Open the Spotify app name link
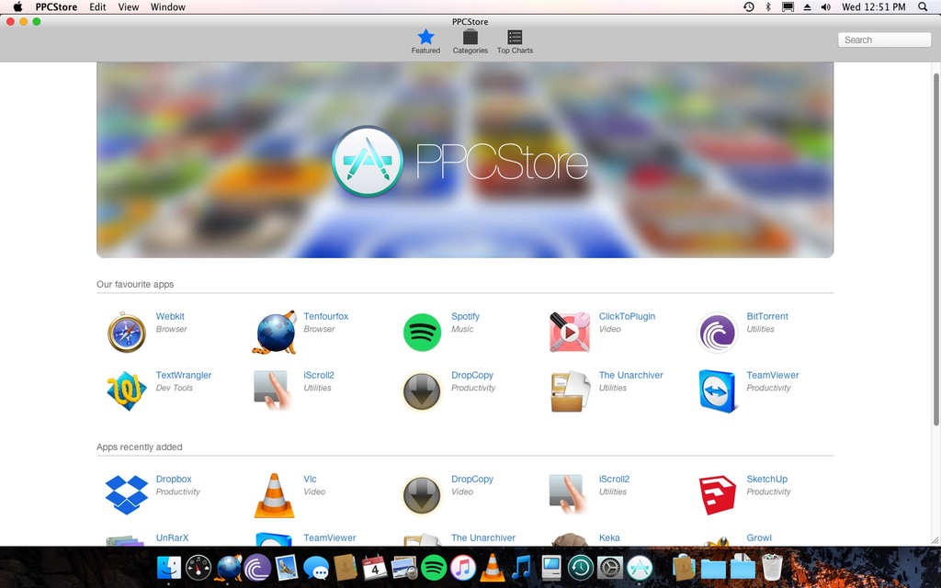The height and width of the screenshot is (588, 941). click(465, 316)
